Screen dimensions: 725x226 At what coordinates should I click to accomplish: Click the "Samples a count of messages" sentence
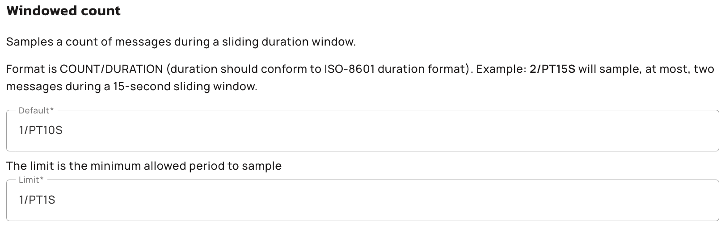89,42
